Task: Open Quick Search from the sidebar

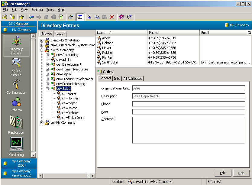Action: [x=16, y=67]
